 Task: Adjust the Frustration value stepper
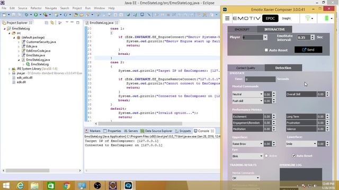tap(327, 123)
